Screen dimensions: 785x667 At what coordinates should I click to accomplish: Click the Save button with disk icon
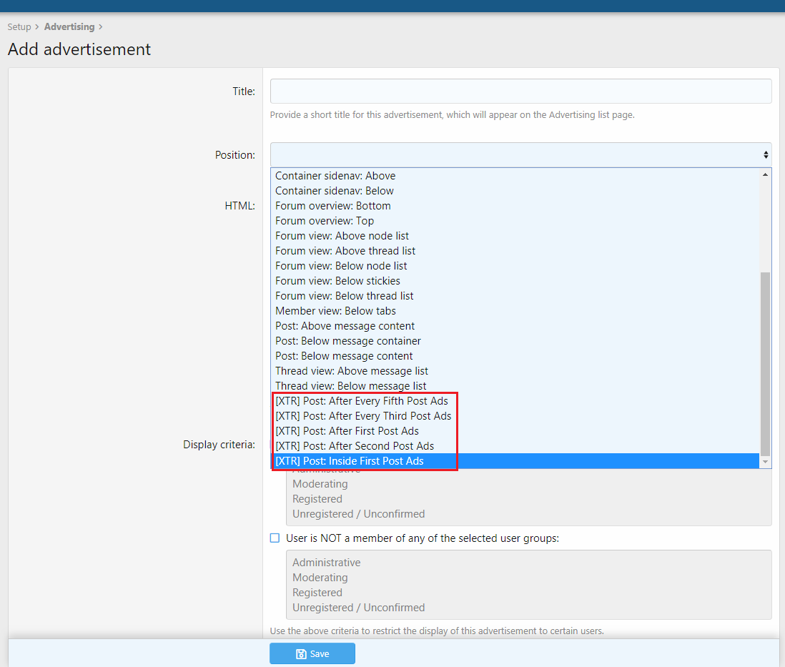312,653
